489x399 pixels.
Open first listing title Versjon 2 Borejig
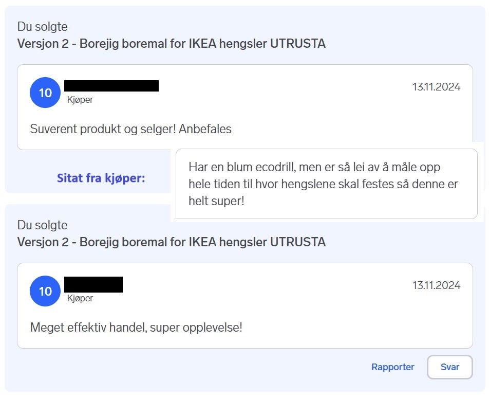pyautogui.click(x=172, y=43)
